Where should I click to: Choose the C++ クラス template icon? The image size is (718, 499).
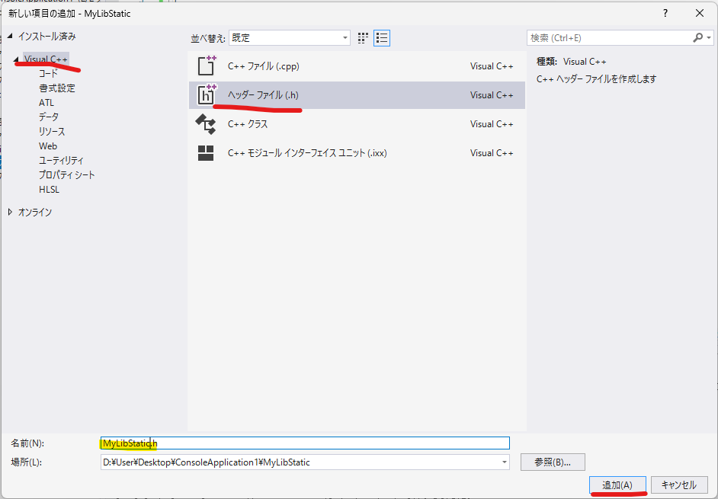pos(206,124)
